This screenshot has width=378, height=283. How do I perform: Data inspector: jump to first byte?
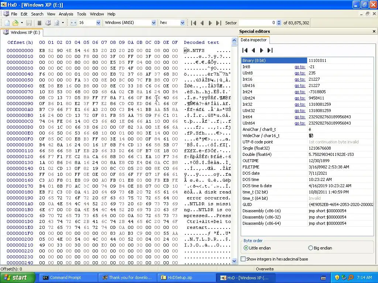click(245, 50)
